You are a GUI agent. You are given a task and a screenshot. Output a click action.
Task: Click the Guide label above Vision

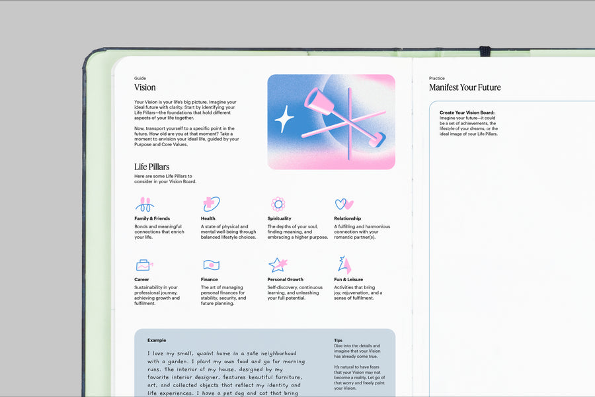tap(140, 78)
